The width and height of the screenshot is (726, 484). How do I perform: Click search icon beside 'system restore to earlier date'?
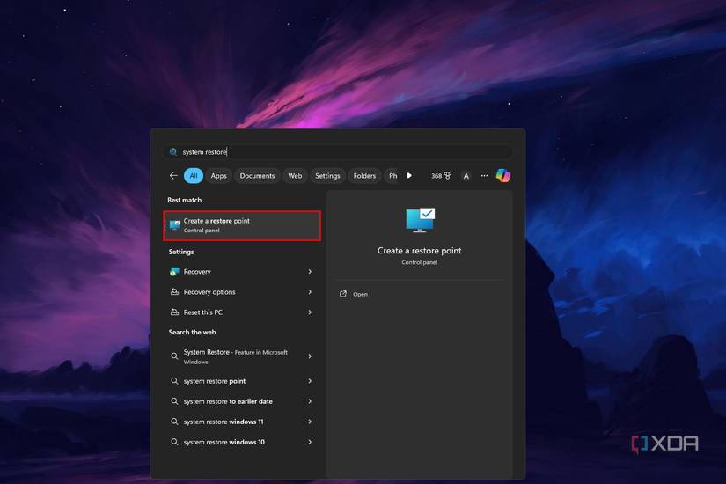174,401
